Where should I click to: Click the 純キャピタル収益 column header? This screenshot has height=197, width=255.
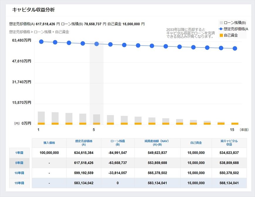[229, 143]
